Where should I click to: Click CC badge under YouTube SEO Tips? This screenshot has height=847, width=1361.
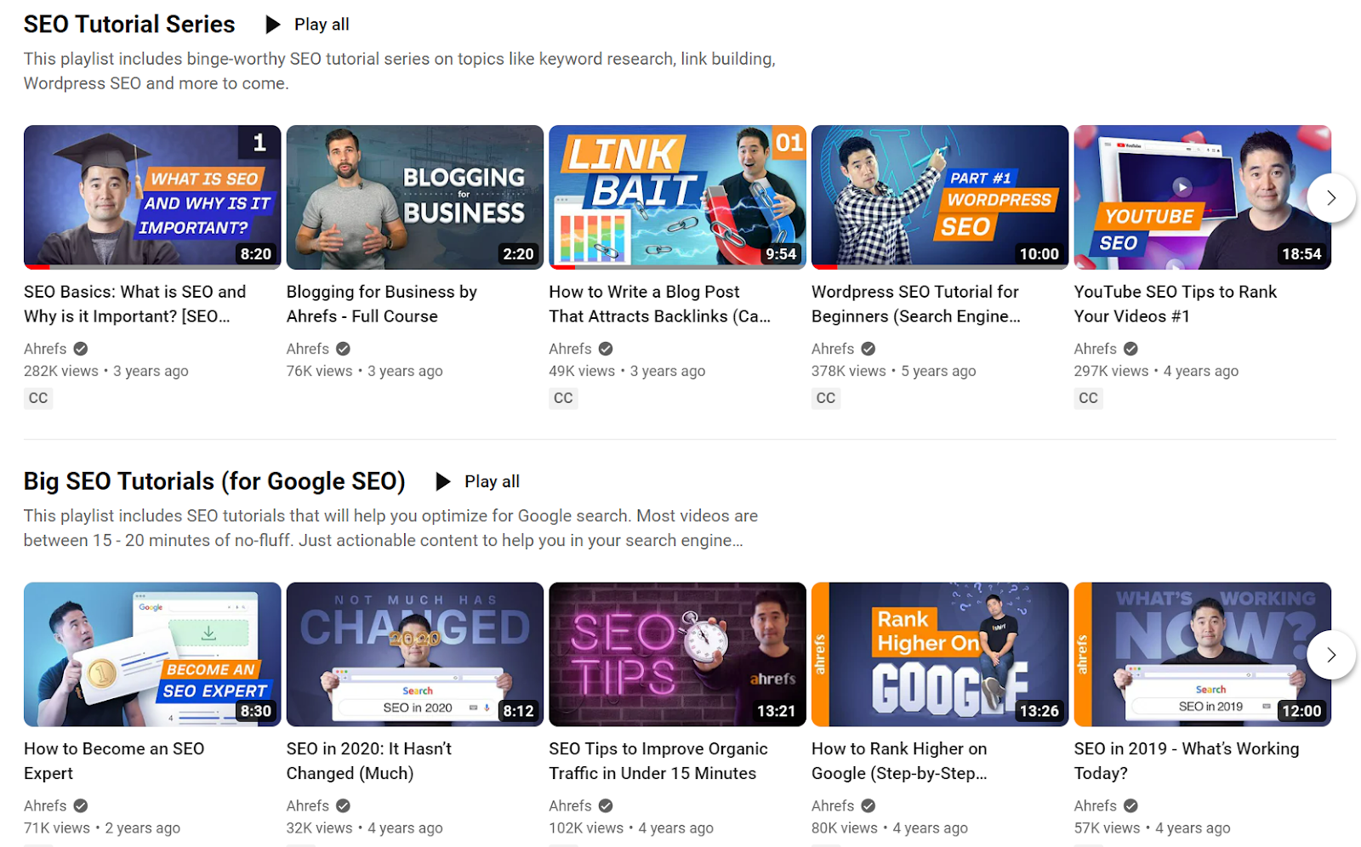1089,398
